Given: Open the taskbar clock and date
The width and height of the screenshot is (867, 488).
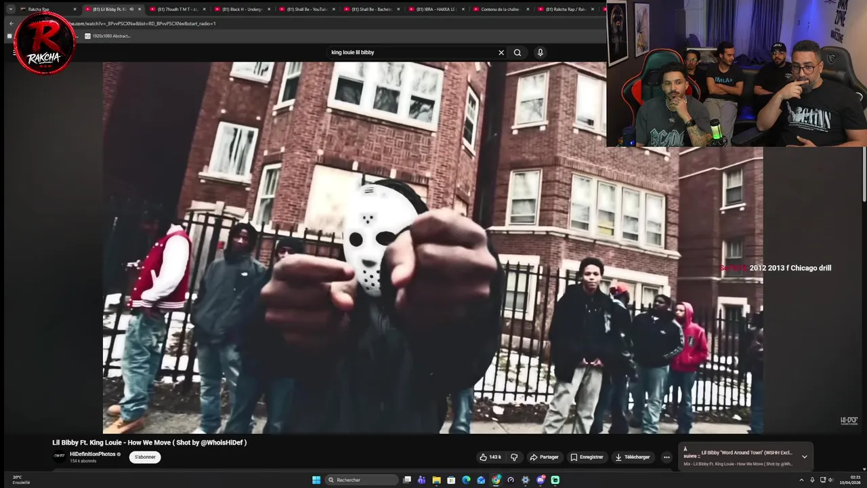Looking at the screenshot, I should [850, 480].
